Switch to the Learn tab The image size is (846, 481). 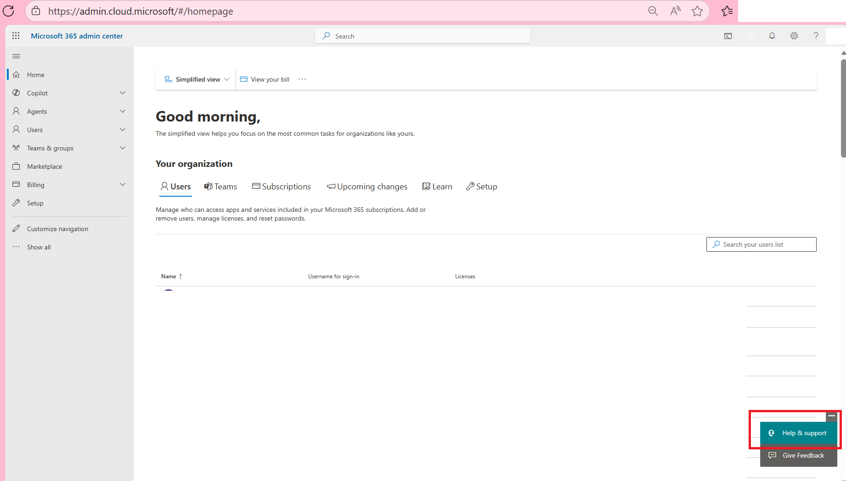[437, 187]
